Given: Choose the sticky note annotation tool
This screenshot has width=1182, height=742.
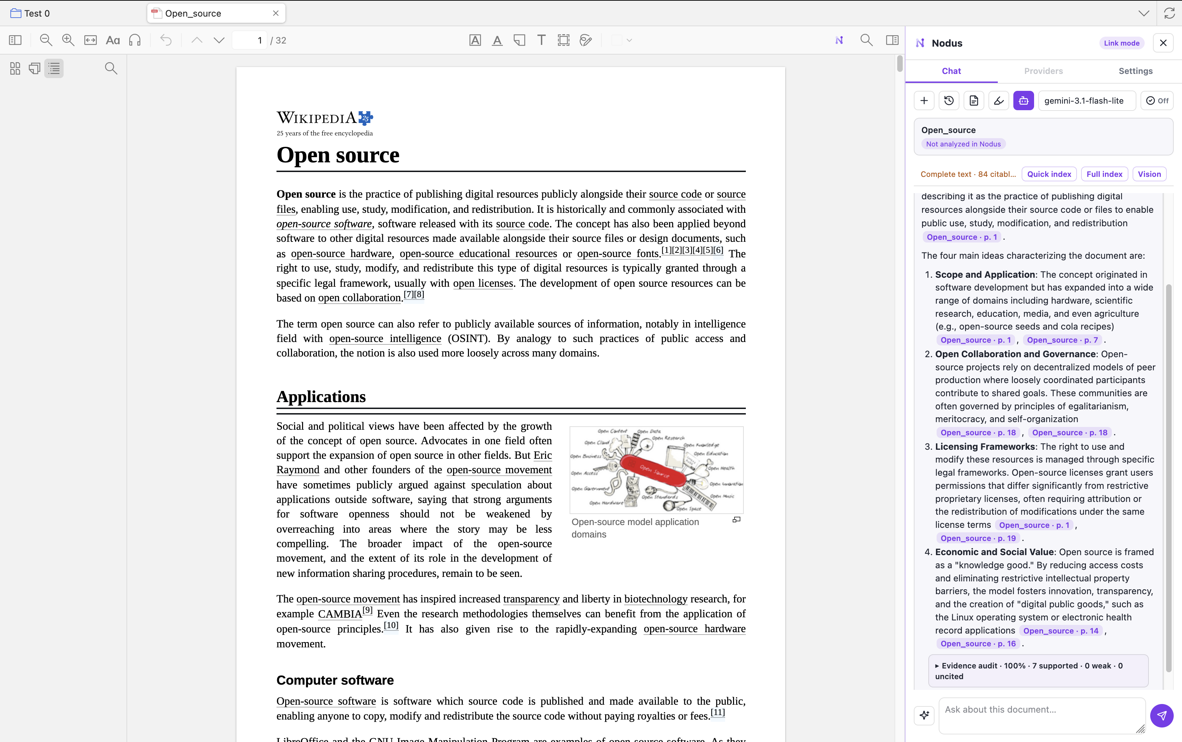Looking at the screenshot, I should click(x=519, y=40).
